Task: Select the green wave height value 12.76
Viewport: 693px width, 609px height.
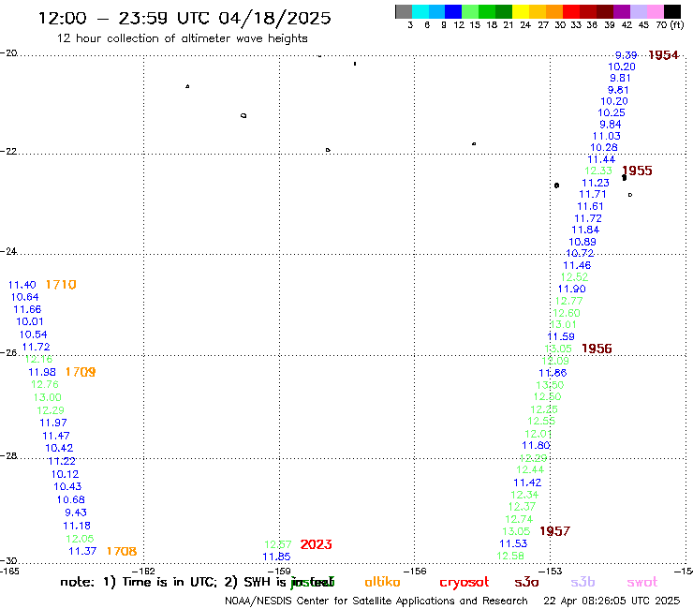Action: tap(45, 384)
